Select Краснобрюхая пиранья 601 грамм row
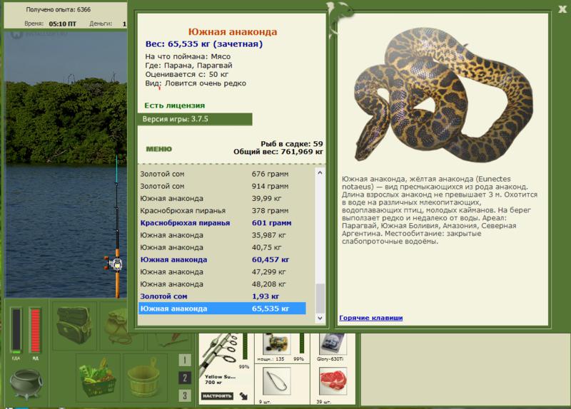Screen dimensions: 571x409 pos(222,223)
